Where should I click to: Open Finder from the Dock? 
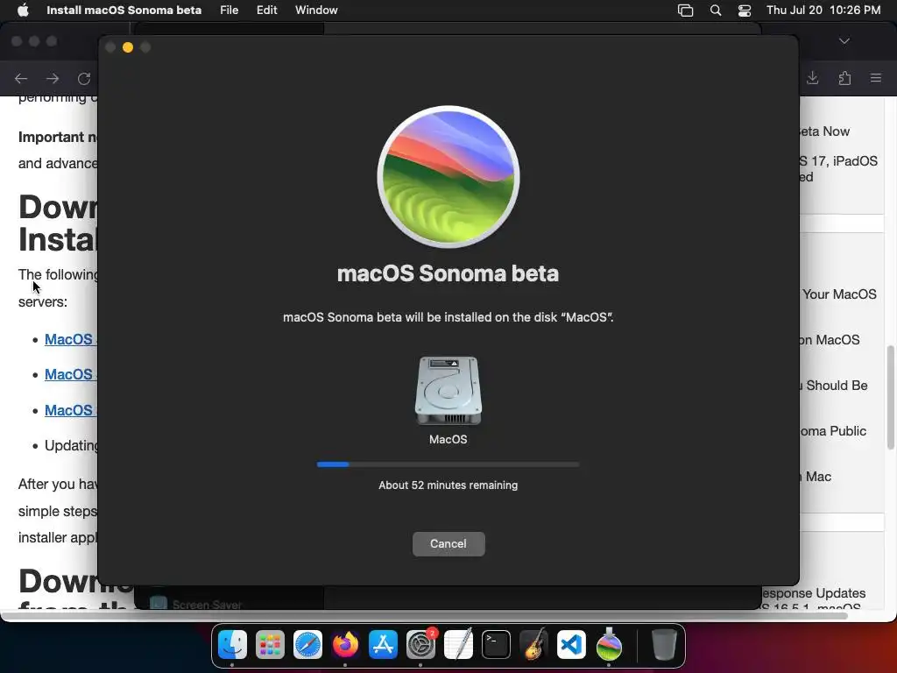232,645
